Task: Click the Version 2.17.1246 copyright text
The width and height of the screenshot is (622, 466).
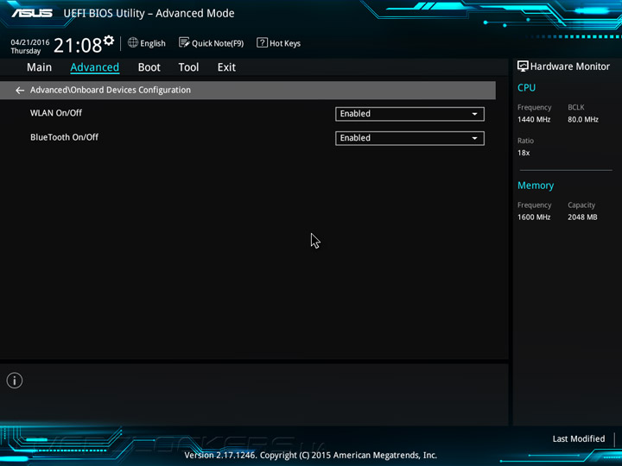Action: [311, 456]
